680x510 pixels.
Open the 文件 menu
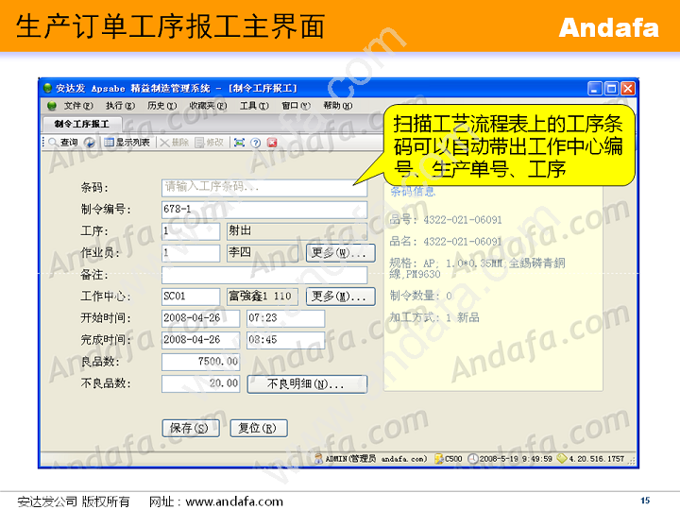tap(77, 106)
